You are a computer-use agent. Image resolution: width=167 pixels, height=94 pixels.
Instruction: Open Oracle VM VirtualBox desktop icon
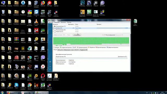click(36, 4)
